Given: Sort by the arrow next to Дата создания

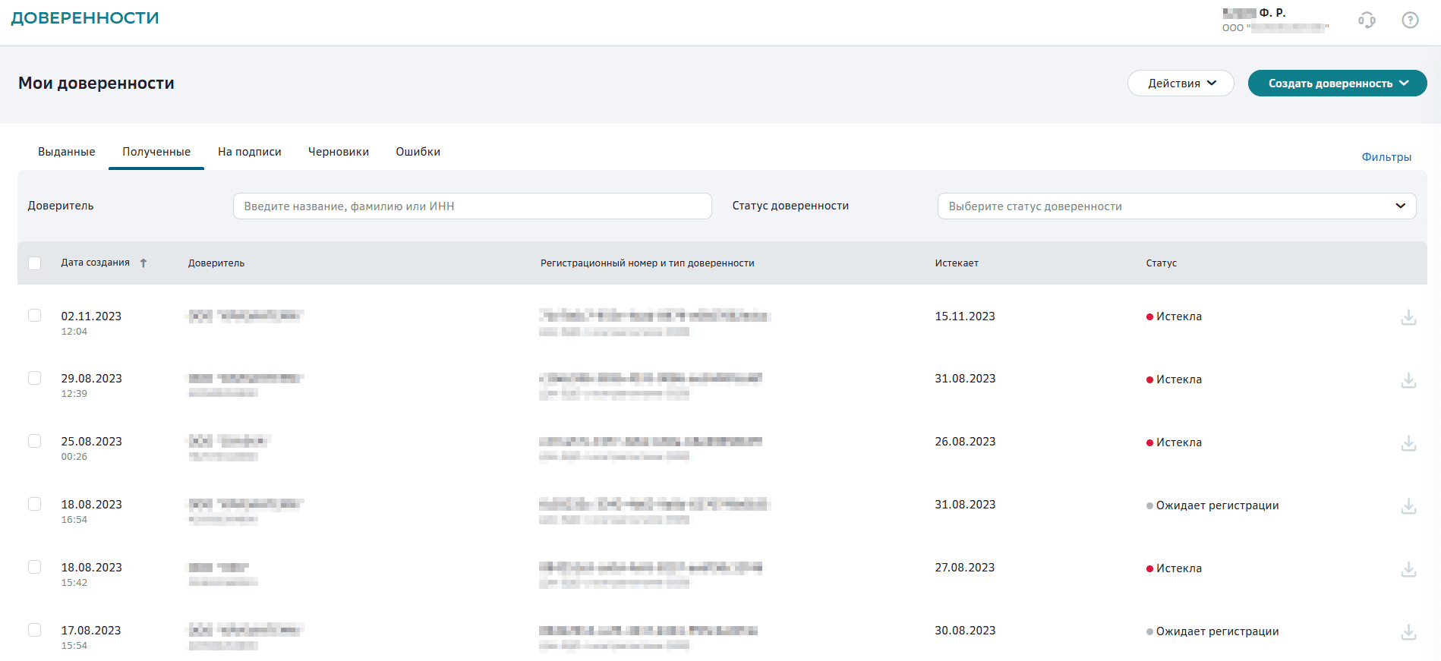Looking at the screenshot, I should [x=143, y=263].
